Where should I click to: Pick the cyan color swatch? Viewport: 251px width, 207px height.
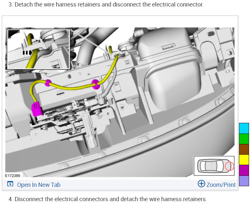(x=244, y=128)
